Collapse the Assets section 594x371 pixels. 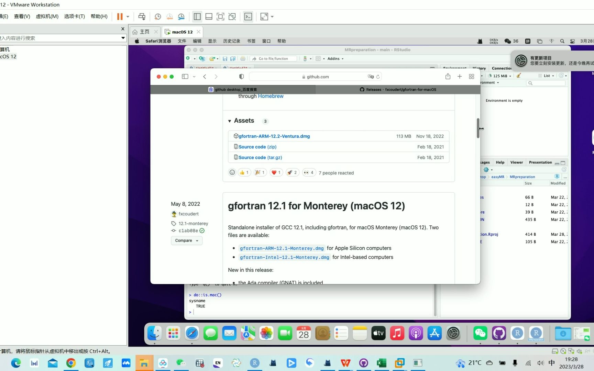[230, 121]
